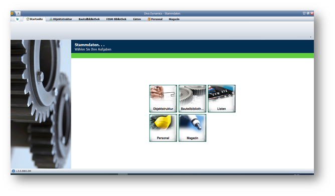Open the Personal tile with yellow helmet
This screenshot has height=196, width=335.
click(163, 128)
